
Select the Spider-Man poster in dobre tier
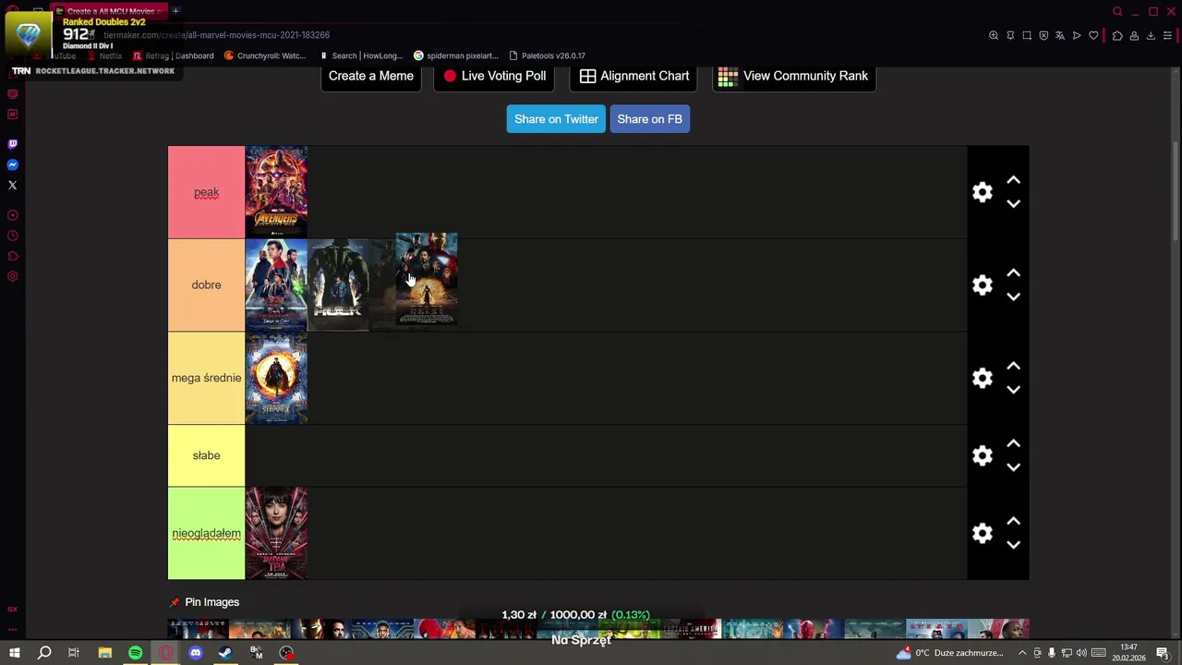276,285
